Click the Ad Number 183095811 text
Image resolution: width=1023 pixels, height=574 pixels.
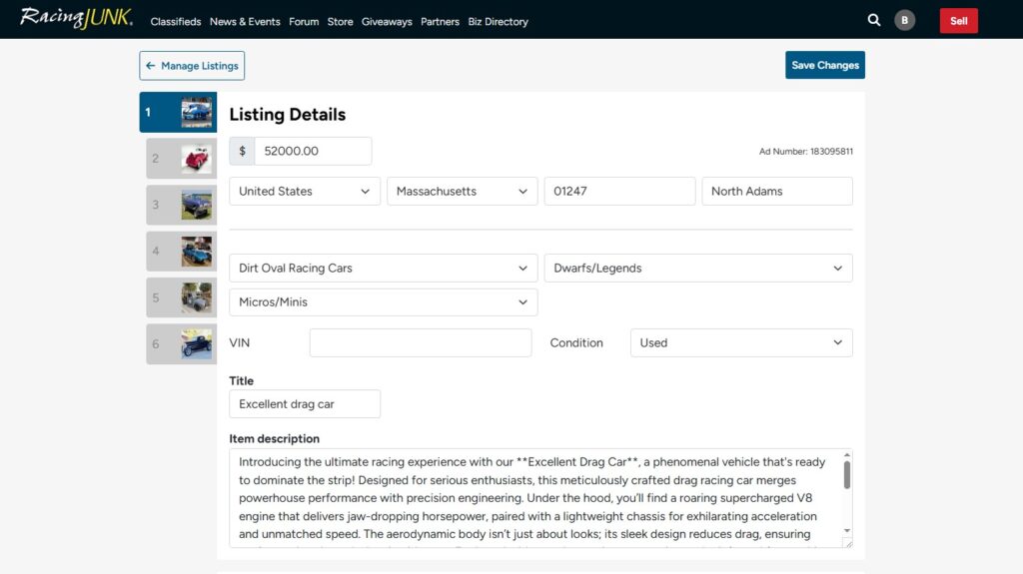[806, 152]
